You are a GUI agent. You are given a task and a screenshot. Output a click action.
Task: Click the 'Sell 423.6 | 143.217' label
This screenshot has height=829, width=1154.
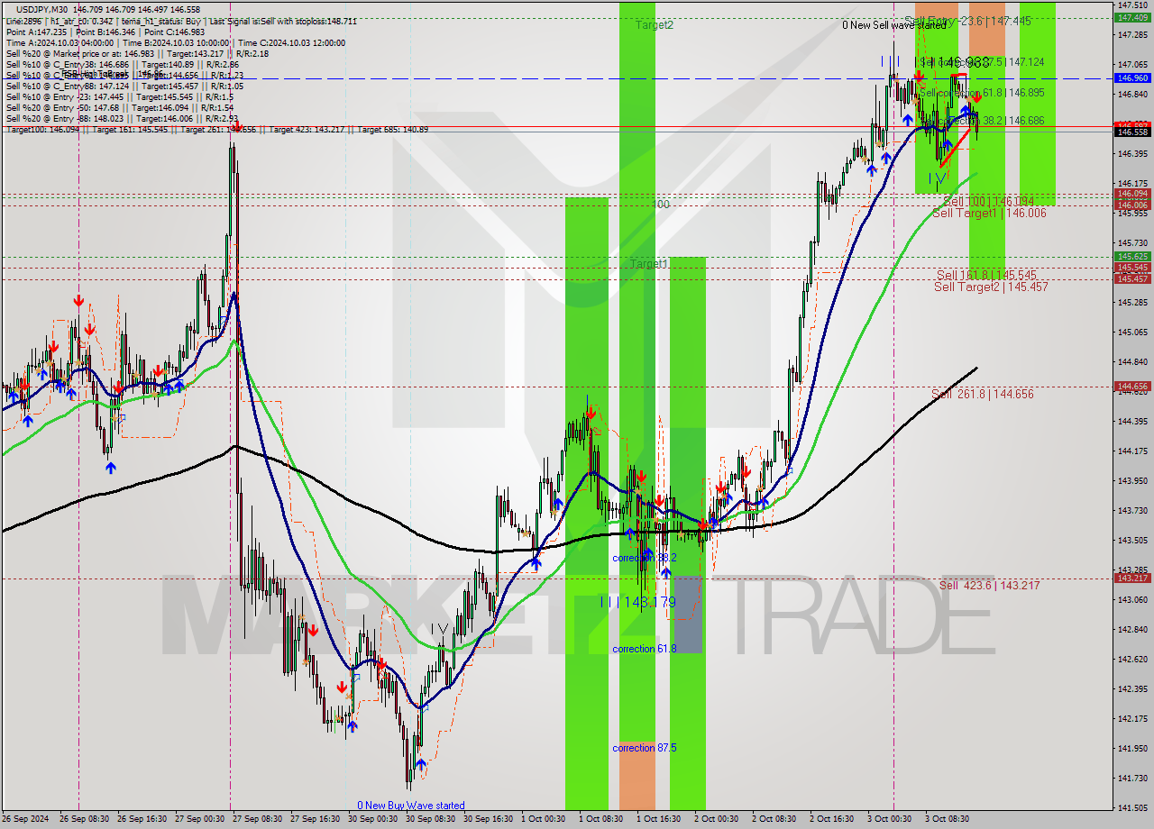[989, 585]
